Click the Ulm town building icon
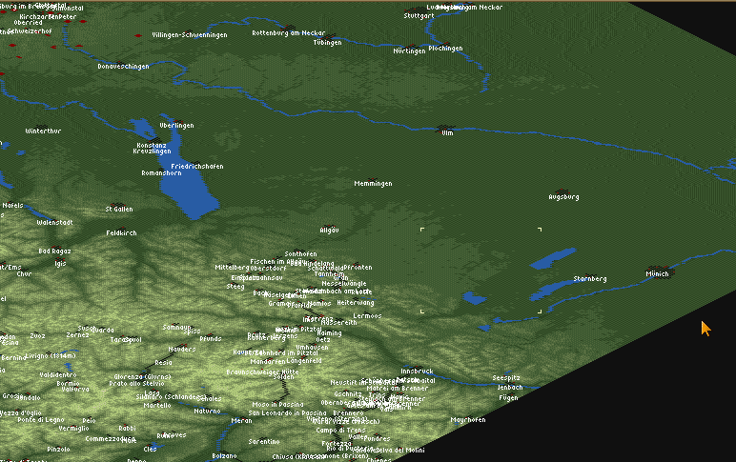Screen dimensions: 736x462 444,127
